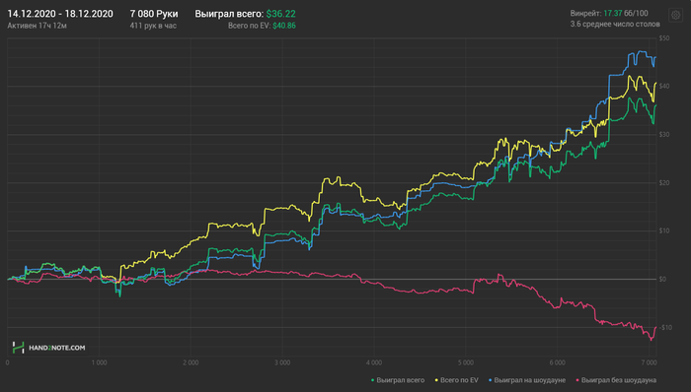Click the '6 000' x-axis label
The height and width of the screenshot is (392, 691).
(x=557, y=362)
